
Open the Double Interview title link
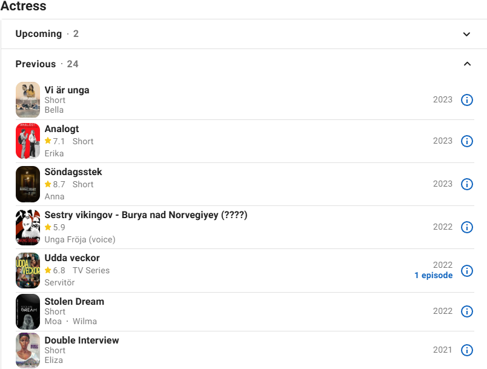coord(82,340)
